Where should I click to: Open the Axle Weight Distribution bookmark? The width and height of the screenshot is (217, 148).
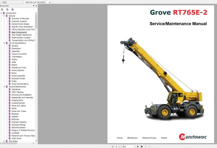22,35
